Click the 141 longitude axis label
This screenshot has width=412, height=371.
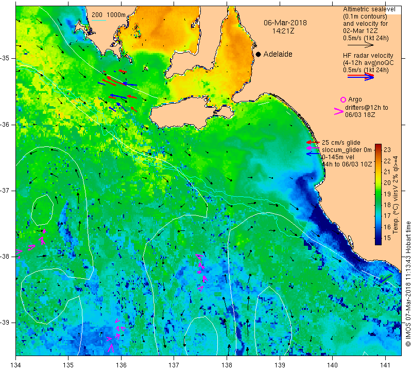pos(385,365)
